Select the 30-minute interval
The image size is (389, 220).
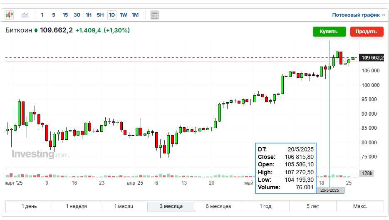(x=77, y=15)
